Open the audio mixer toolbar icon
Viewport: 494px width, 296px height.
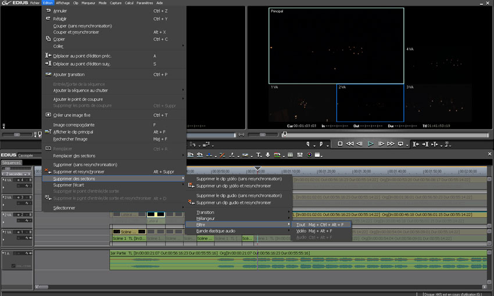pyautogui.click(x=300, y=155)
